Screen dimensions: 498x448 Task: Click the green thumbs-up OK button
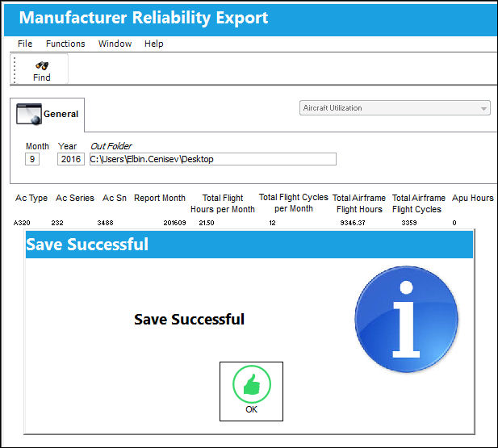251,391
